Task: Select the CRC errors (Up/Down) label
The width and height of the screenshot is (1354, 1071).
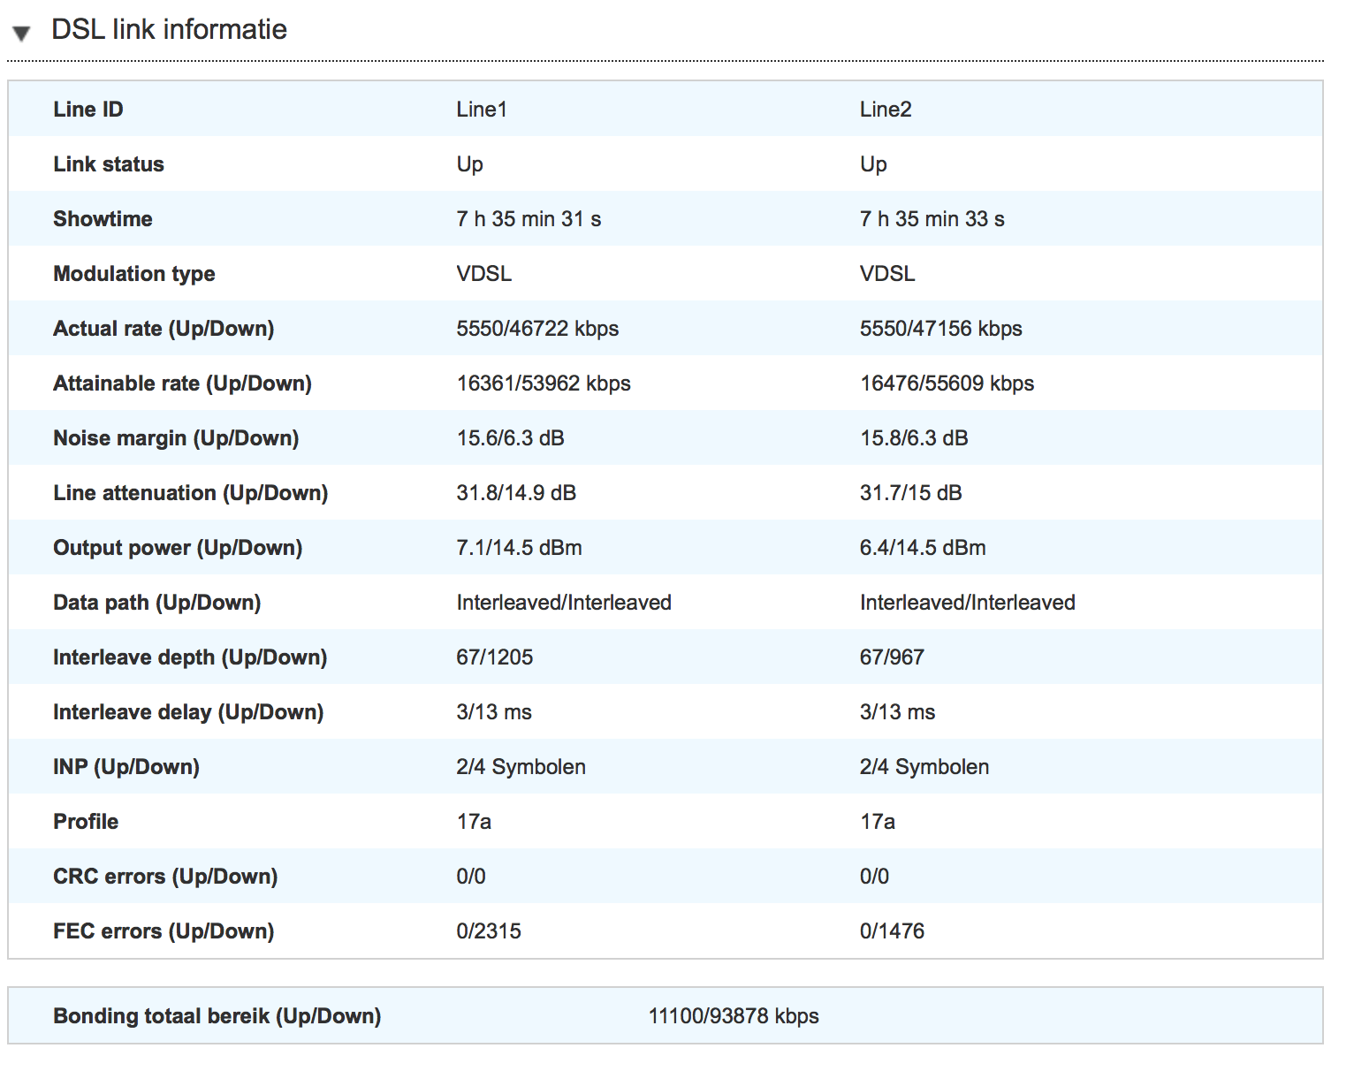Action: pyautogui.click(x=165, y=877)
